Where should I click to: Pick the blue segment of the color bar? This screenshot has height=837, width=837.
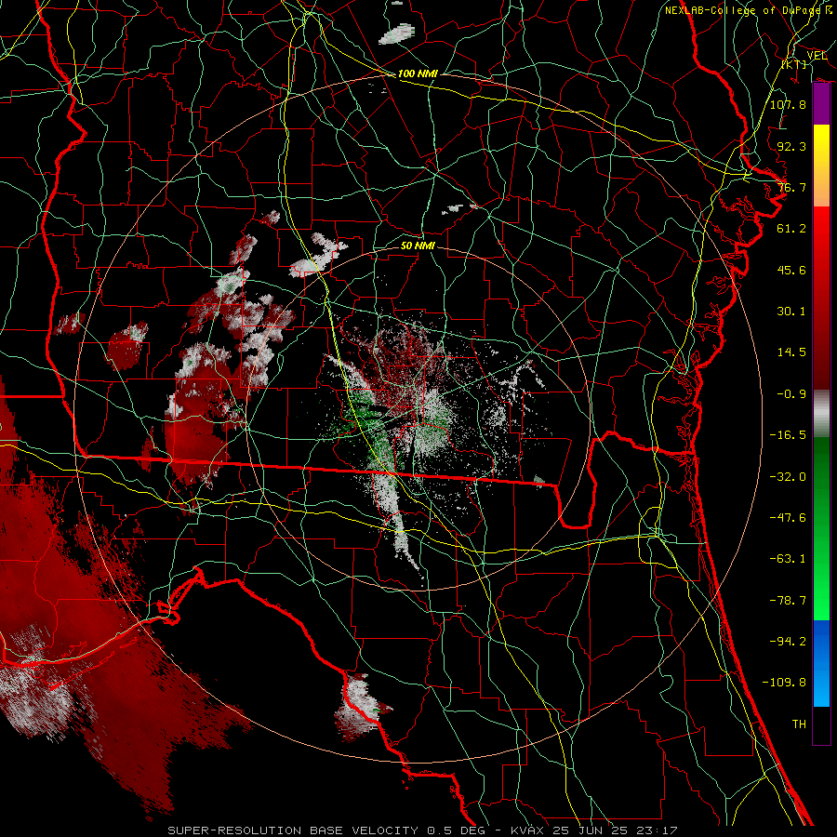pyautogui.click(x=821, y=663)
